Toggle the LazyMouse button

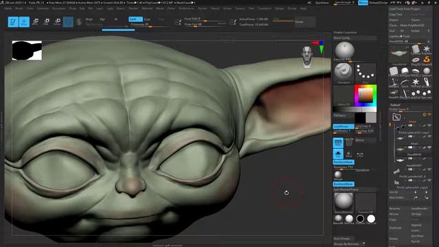click(344, 126)
